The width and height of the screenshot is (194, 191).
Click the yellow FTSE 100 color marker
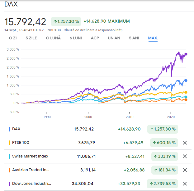pos(9,143)
